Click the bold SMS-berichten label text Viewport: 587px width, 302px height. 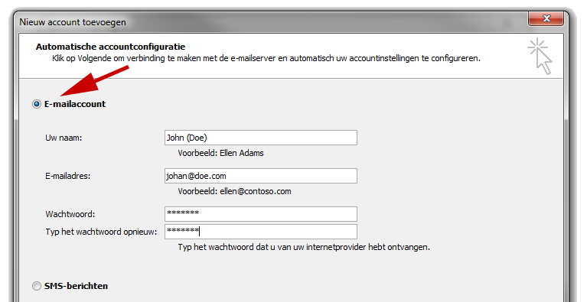[x=76, y=286]
